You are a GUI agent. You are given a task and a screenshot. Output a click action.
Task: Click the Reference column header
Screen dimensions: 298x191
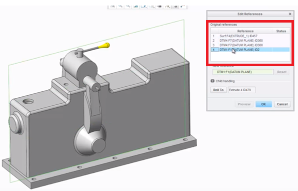click(x=245, y=31)
